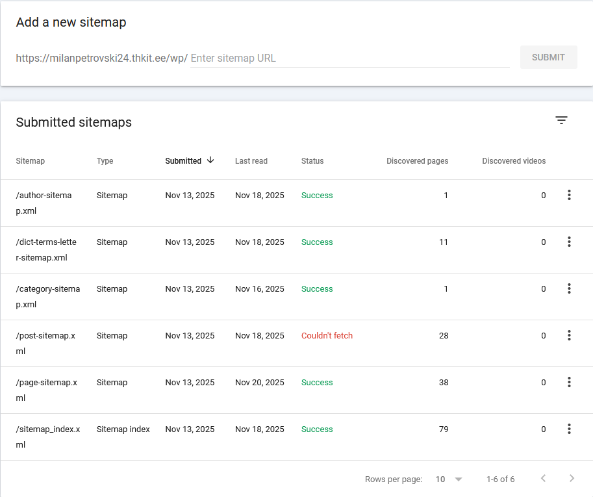Open more options for post-sitemap.xml row
Viewport: 593px width, 497px height.
click(x=569, y=336)
